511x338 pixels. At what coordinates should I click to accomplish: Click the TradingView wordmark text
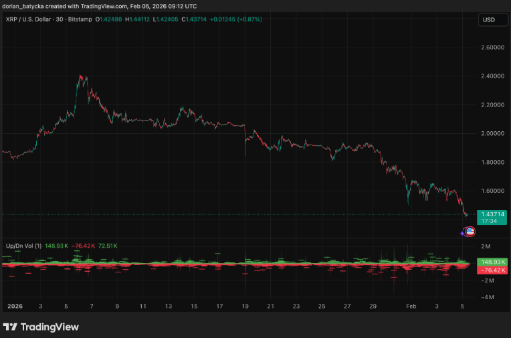(x=50, y=327)
